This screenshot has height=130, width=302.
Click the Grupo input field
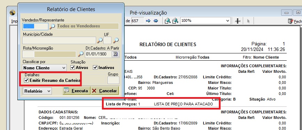pyautogui.click(x=113, y=80)
